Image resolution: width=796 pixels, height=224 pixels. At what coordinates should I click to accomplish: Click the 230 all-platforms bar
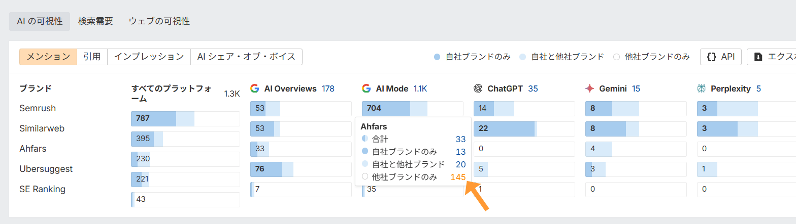click(185, 159)
